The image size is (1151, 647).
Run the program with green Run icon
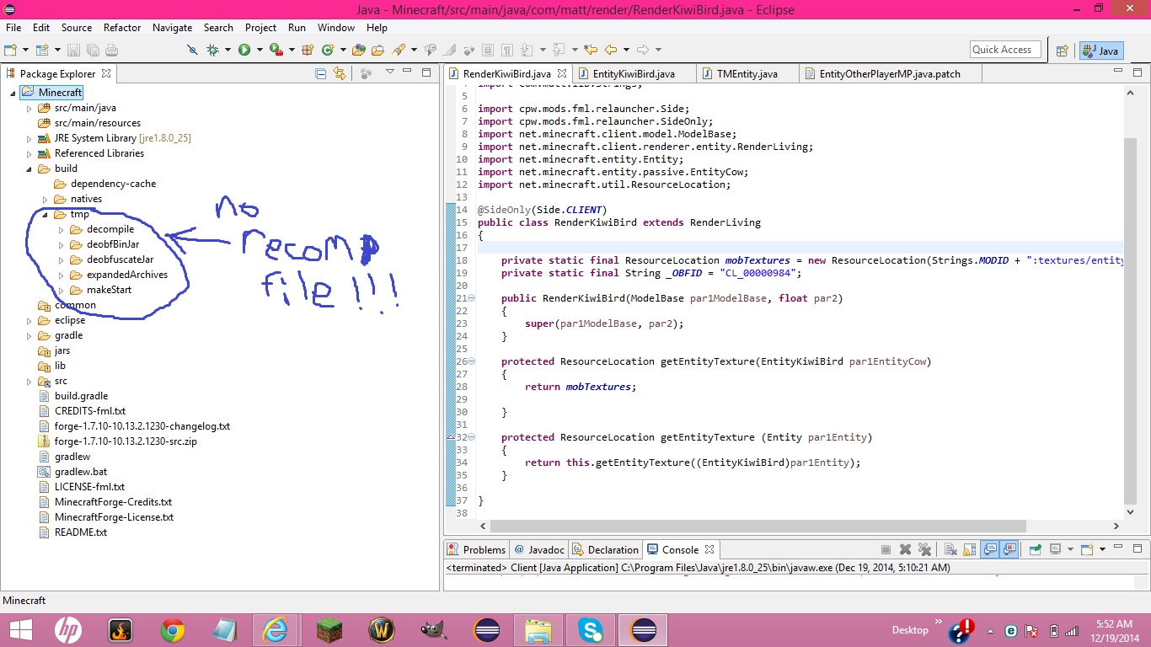pyautogui.click(x=244, y=50)
